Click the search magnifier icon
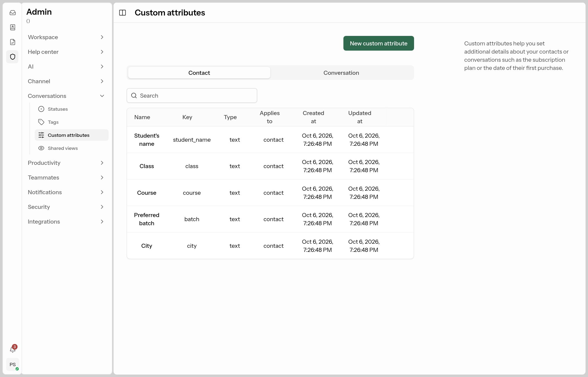Viewport: 588px width, 377px height. [134, 95]
